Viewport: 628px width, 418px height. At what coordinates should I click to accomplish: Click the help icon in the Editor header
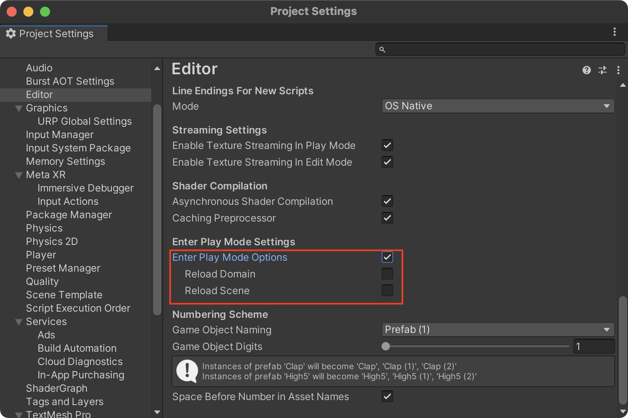point(587,70)
